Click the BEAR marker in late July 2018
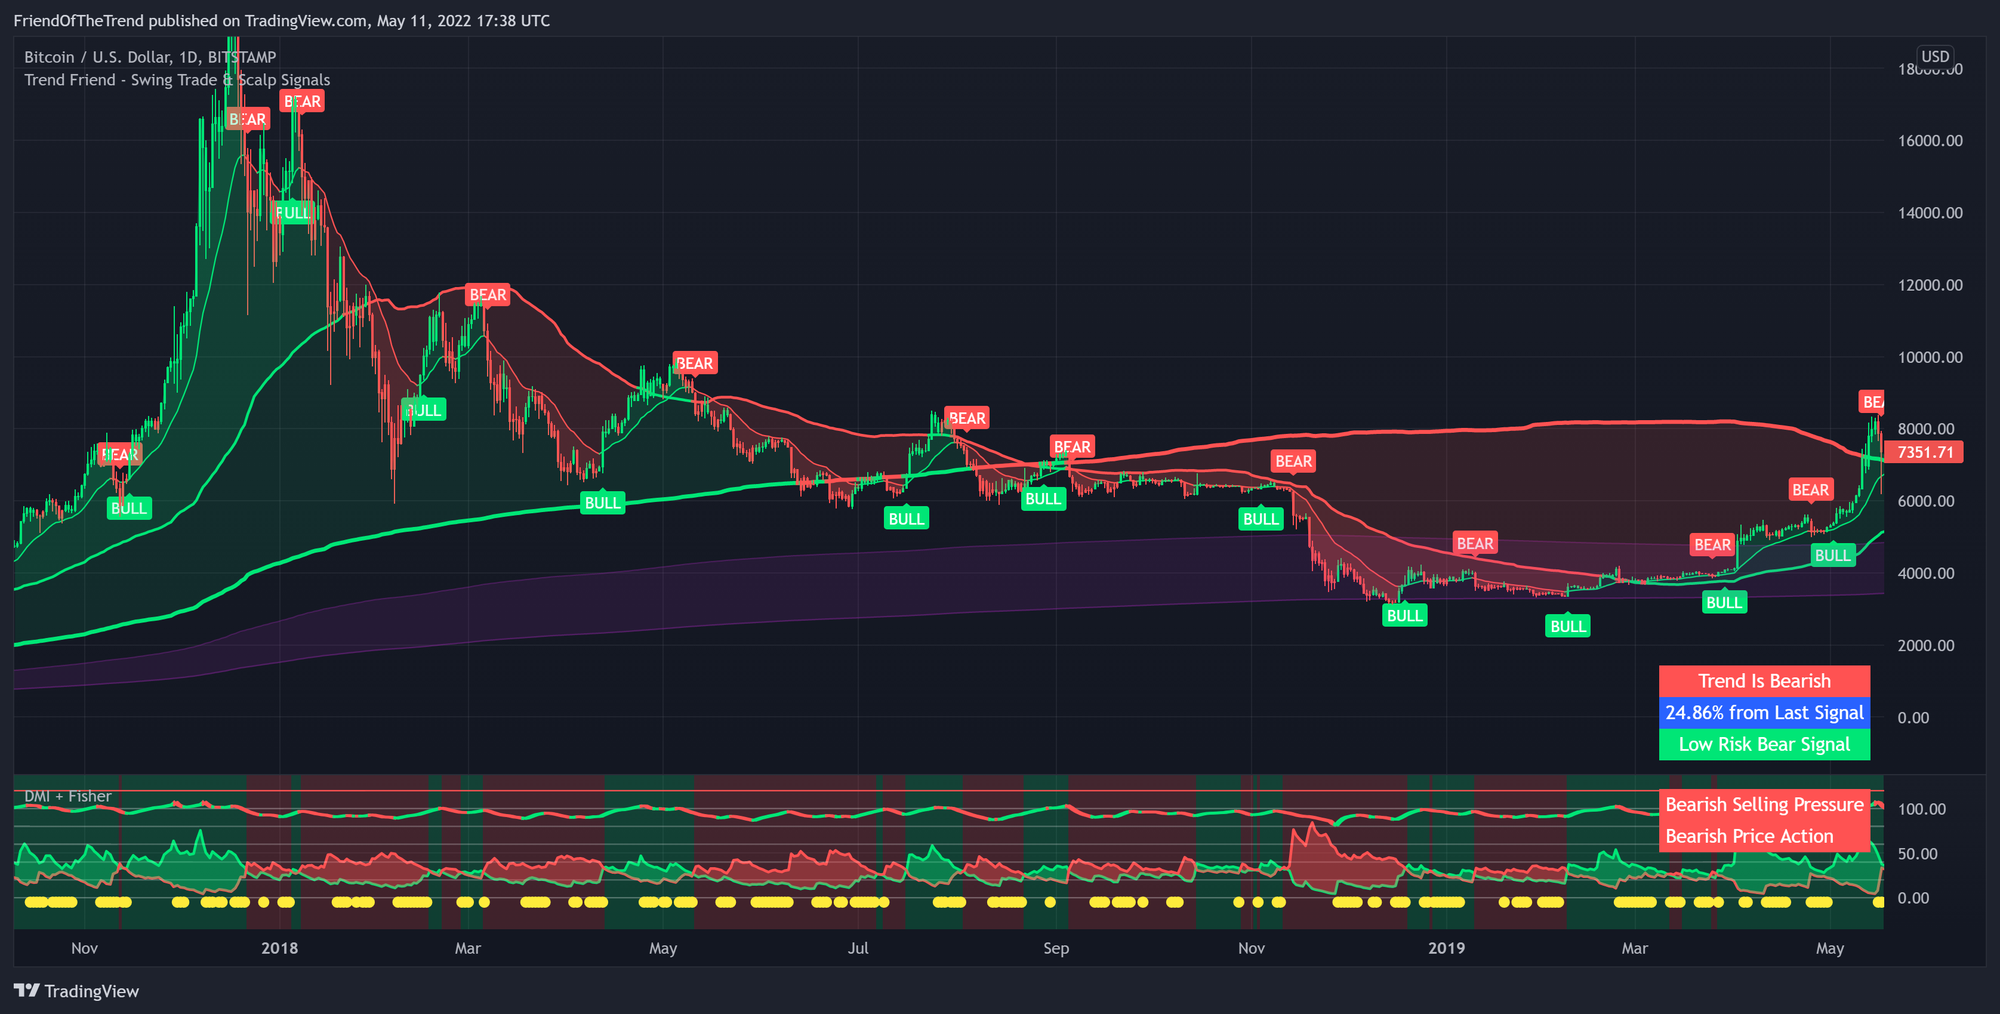This screenshot has height=1014, width=2000. click(x=967, y=418)
